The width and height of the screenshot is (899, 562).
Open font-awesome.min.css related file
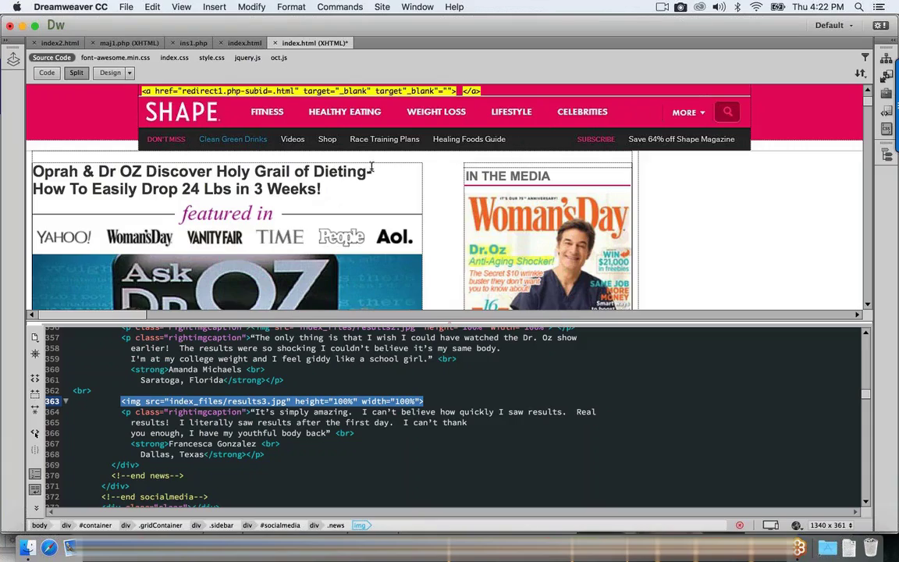(115, 58)
